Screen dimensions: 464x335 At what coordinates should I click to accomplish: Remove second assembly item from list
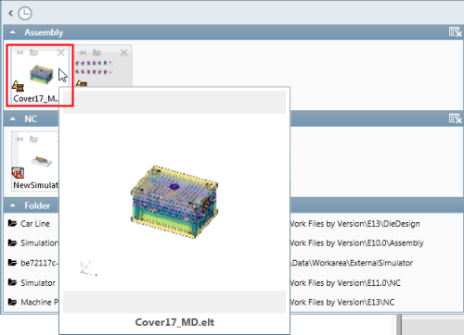click(x=124, y=53)
